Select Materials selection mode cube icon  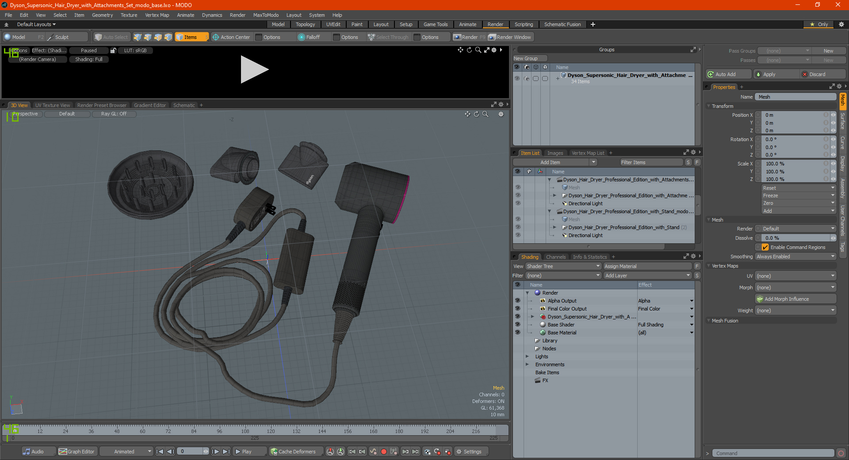pos(168,37)
